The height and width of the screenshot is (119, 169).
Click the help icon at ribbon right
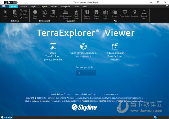click(167, 6)
